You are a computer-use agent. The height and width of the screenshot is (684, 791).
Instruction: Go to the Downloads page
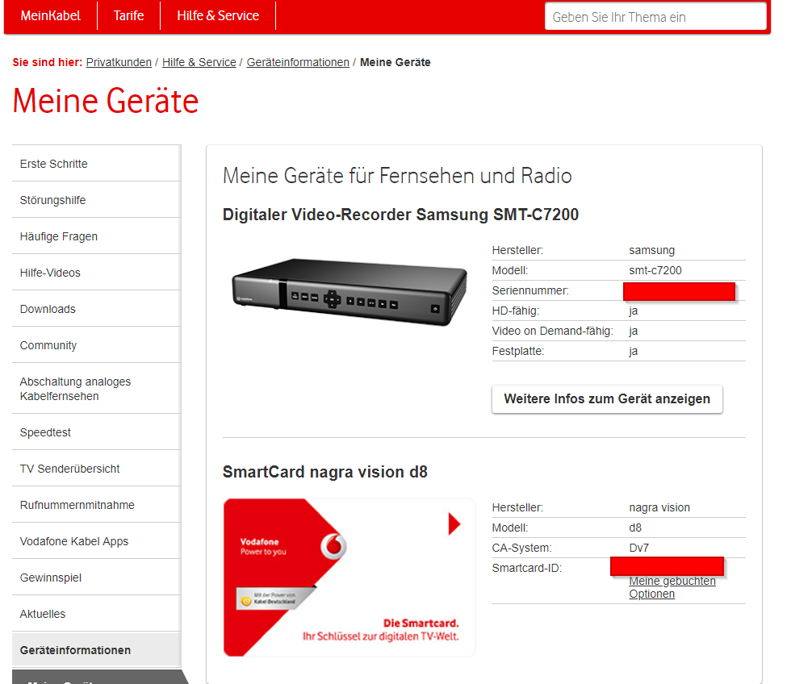(47, 308)
